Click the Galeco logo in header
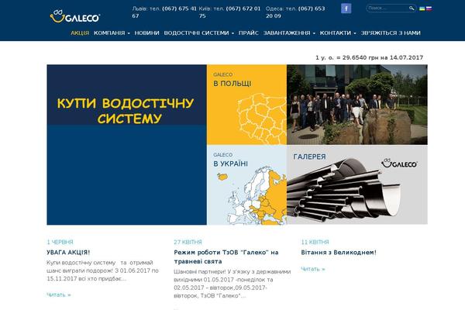Viewport: 465px width, 310px height. pyautogui.click(x=75, y=16)
